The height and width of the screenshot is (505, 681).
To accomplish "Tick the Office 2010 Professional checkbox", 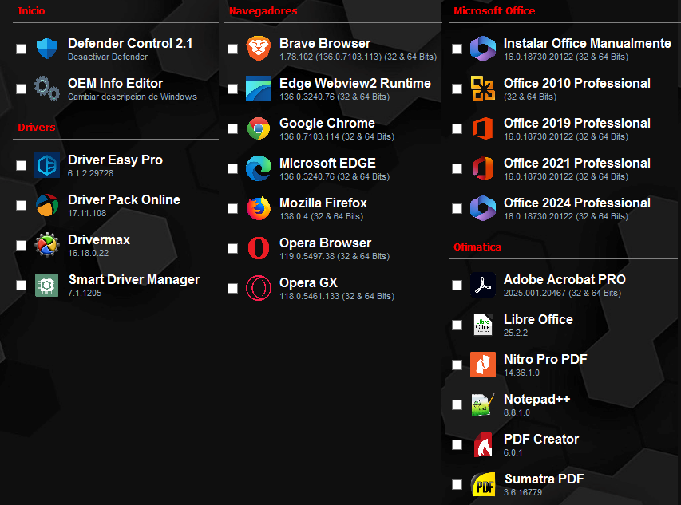I will pos(457,89).
